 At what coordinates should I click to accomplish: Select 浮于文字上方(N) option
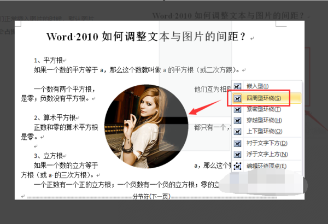pos(267,154)
